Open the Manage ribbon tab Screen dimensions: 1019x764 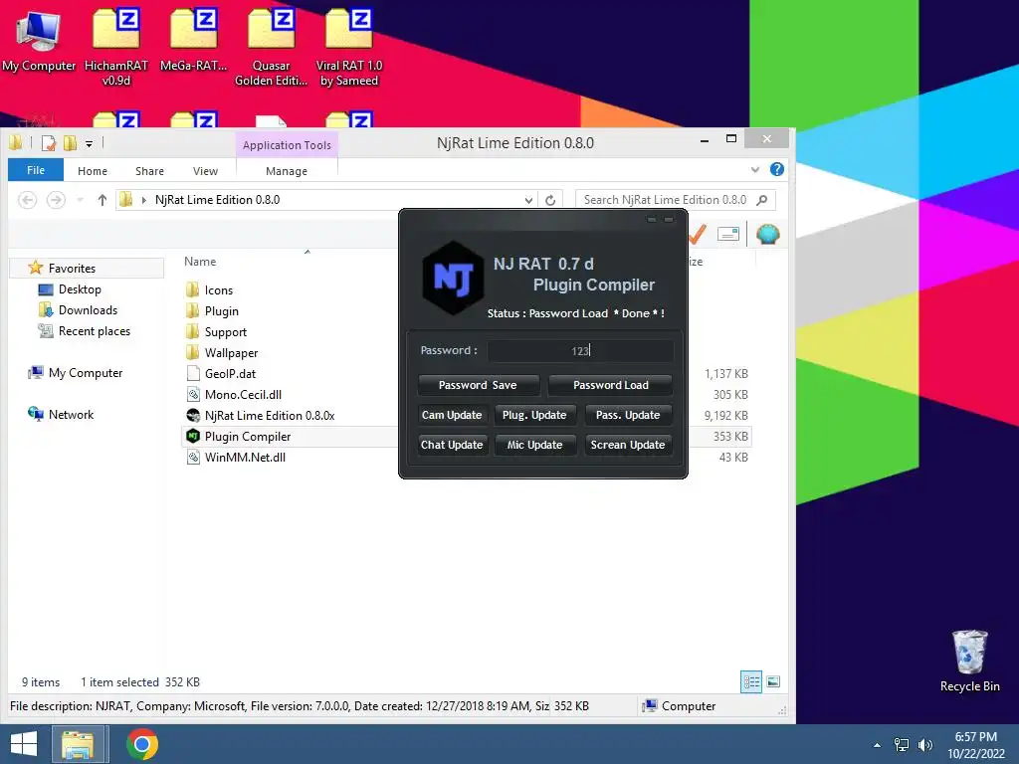tap(287, 171)
